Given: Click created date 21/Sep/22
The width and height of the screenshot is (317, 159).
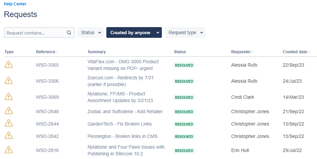Looking at the screenshot, I should (293, 112).
